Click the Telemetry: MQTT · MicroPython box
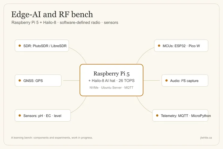Viewport: 223px width, 149px height. coord(180,115)
